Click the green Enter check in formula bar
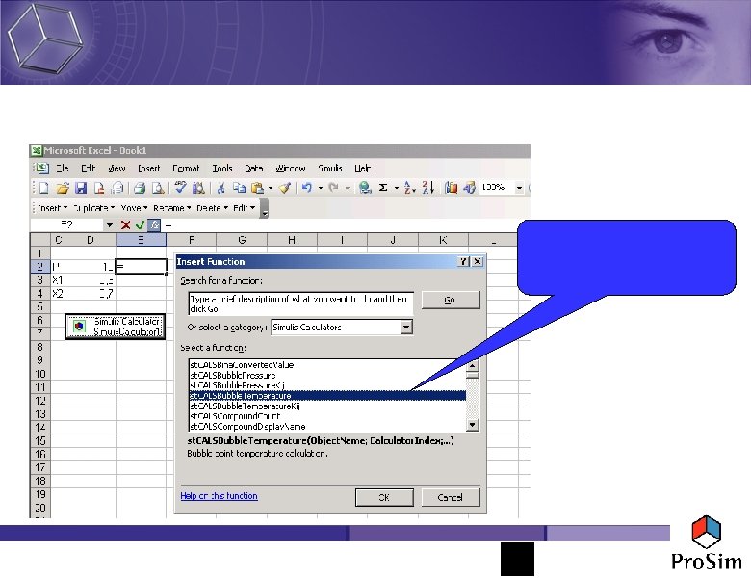Image resolution: width=751 pixels, height=578 pixels. [x=140, y=224]
